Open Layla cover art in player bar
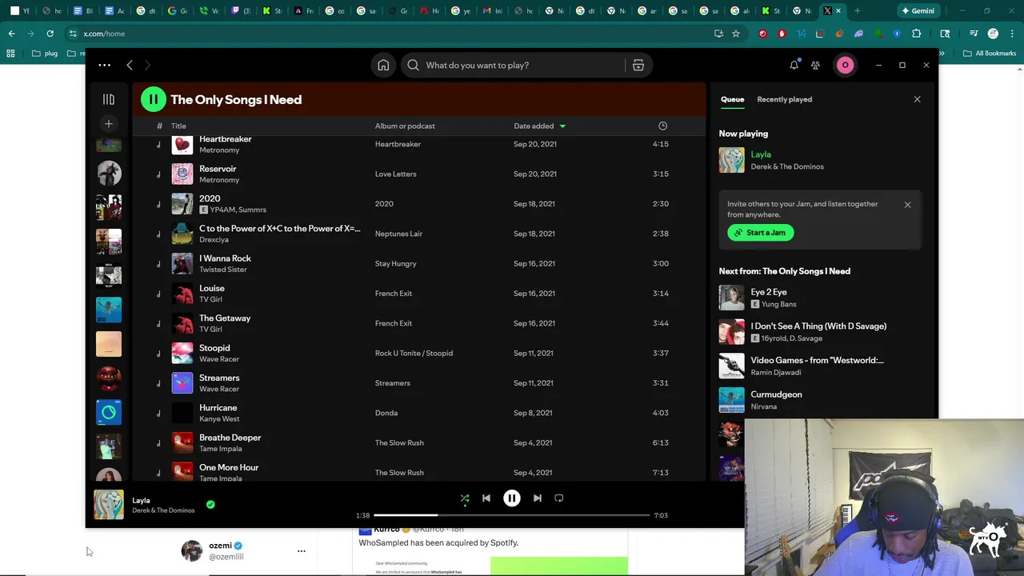Screen dimensions: 1024x576 click(109, 505)
